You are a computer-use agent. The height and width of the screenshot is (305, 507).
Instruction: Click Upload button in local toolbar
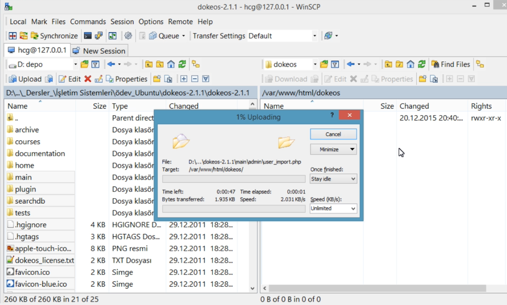[x=25, y=79]
